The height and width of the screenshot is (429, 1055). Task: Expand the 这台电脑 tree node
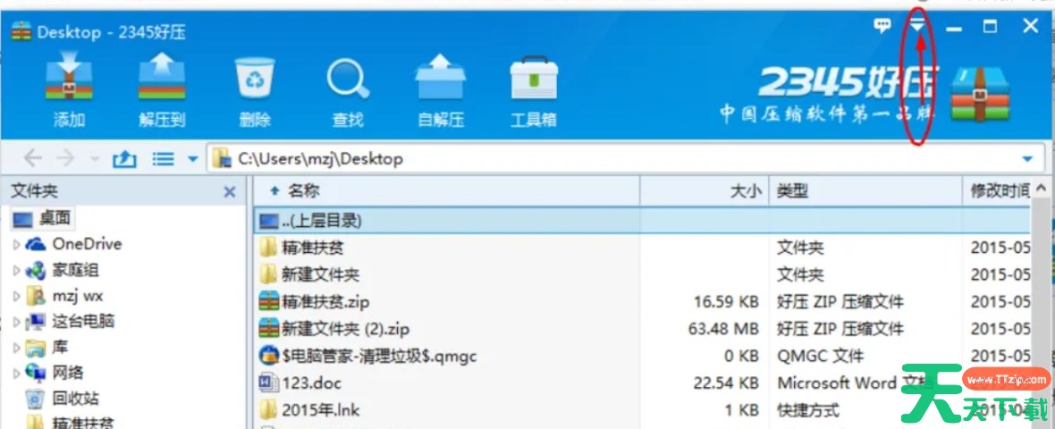pyautogui.click(x=17, y=322)
